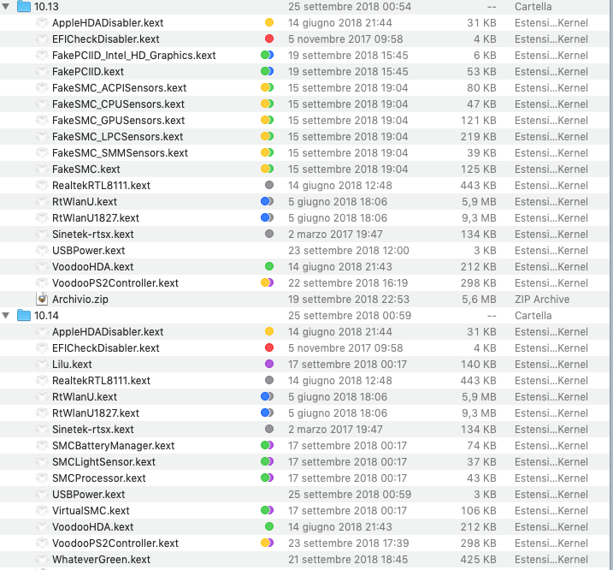The height and width of the screenshot is (570, 613).
Task: Select SMCProcessor.kext file name
Action: 99,478
